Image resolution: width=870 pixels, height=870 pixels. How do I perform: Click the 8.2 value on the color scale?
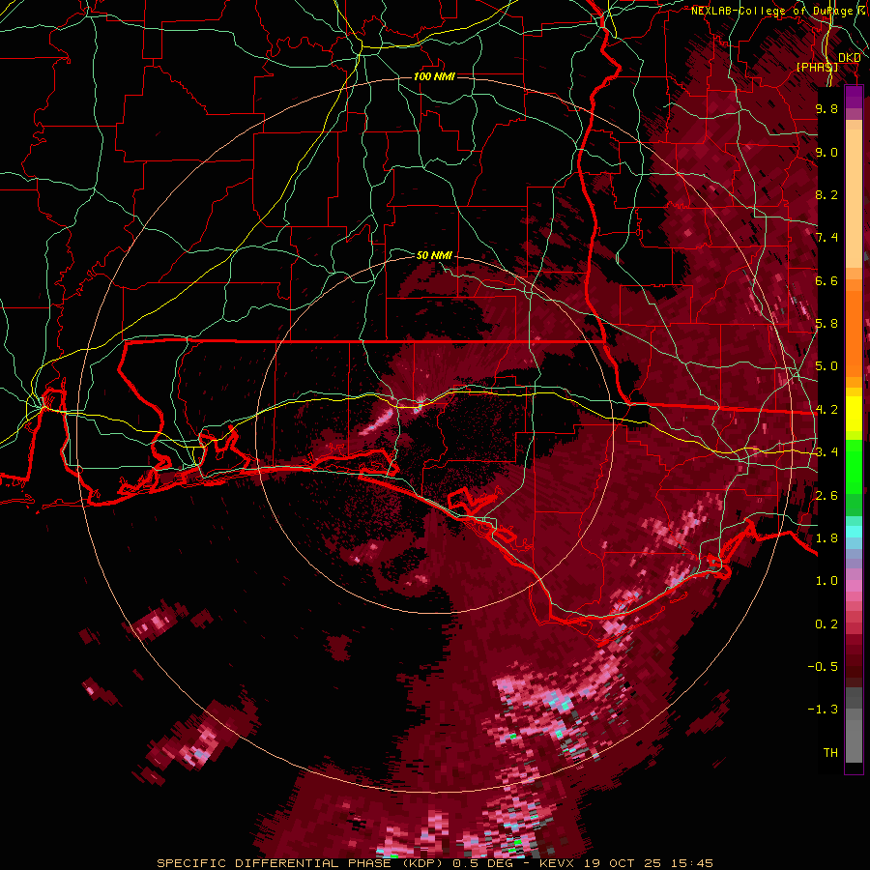point(826,194)
